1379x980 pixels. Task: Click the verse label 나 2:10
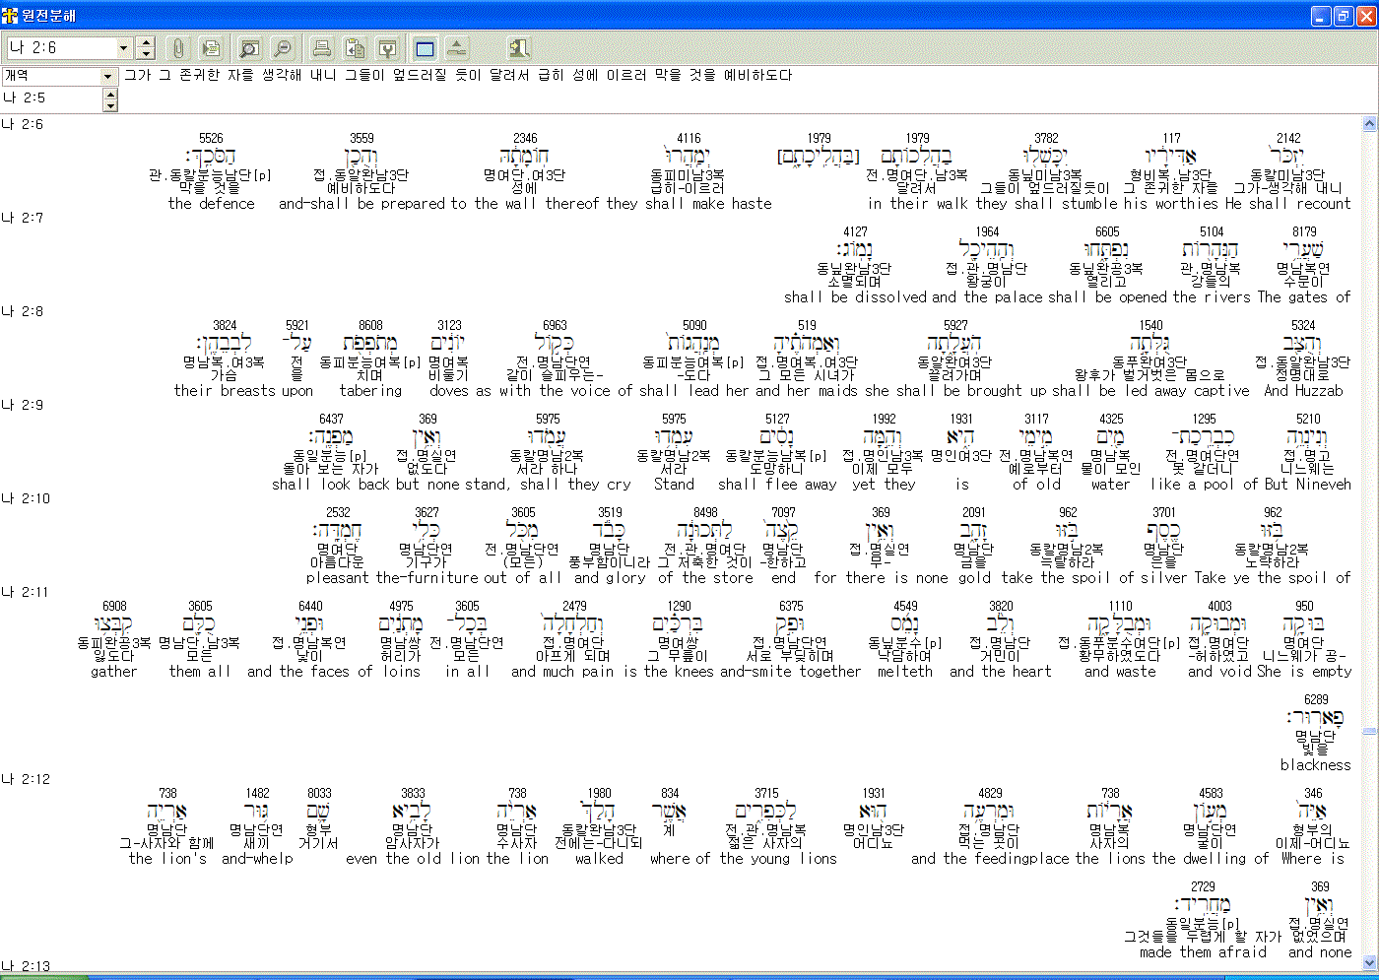26,498
